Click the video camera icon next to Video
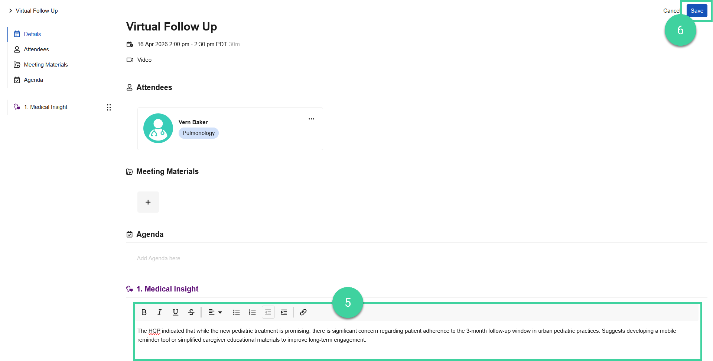The height and width of the screenshot is (361, 713). (130, 59)
